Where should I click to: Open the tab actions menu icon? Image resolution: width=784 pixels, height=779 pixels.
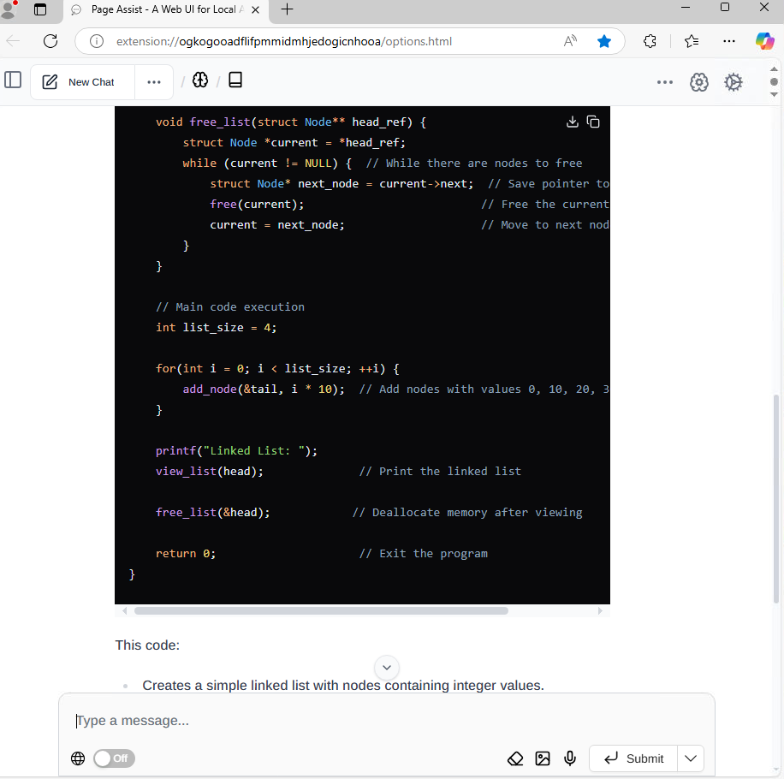tap(40, 9)
